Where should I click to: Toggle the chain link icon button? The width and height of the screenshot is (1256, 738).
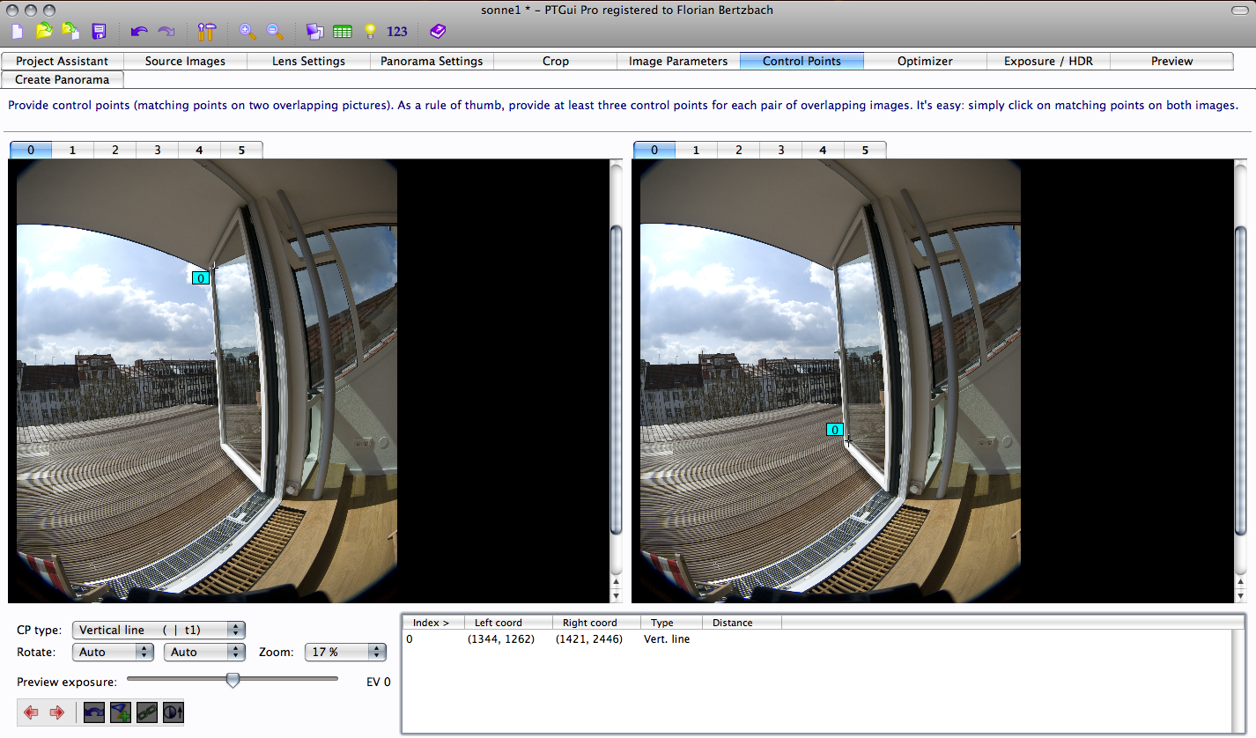146,712
